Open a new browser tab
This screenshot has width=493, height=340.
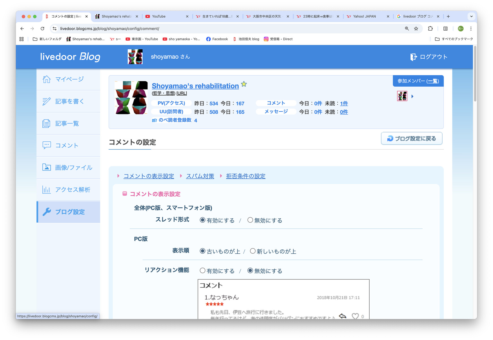[448, 16]
